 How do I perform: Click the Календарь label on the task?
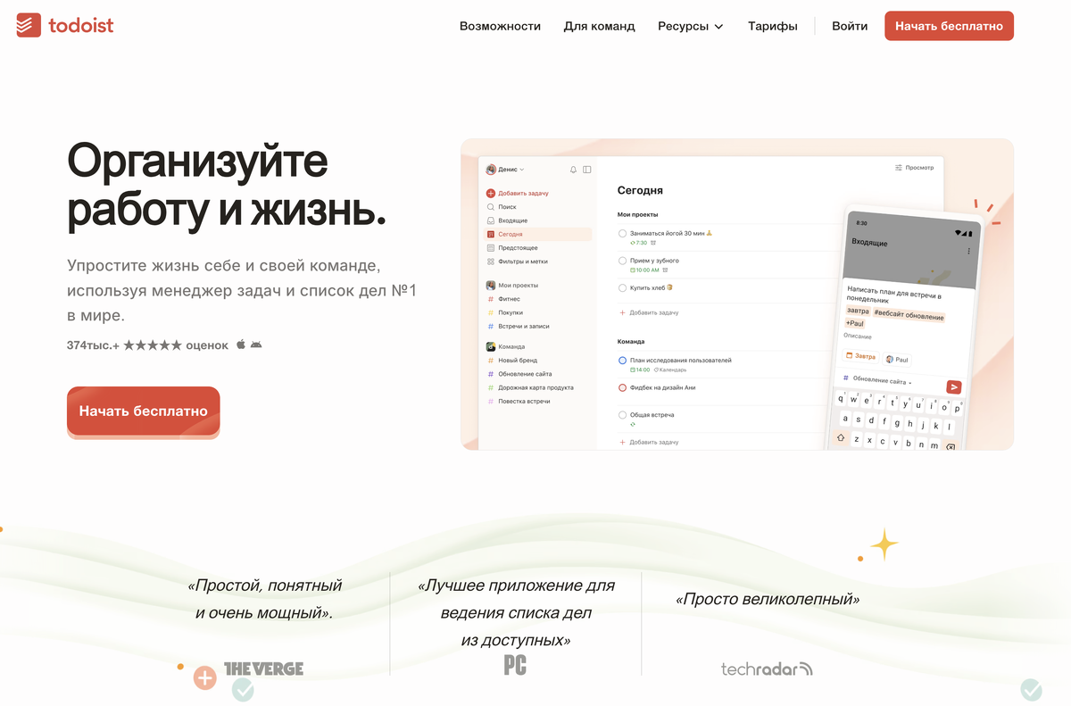tap(670, 370)
